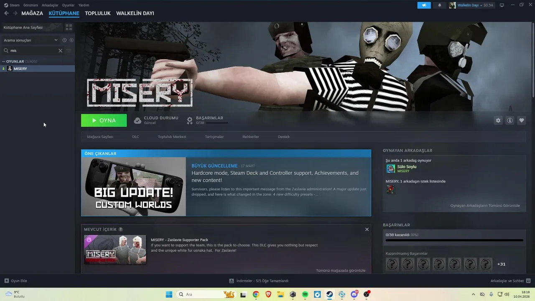
Task: Click the Zaslavie Supporter Pack thumbnail
Action: (115, 250)
